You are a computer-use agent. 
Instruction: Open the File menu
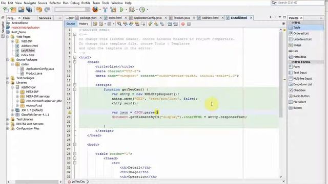3,3
